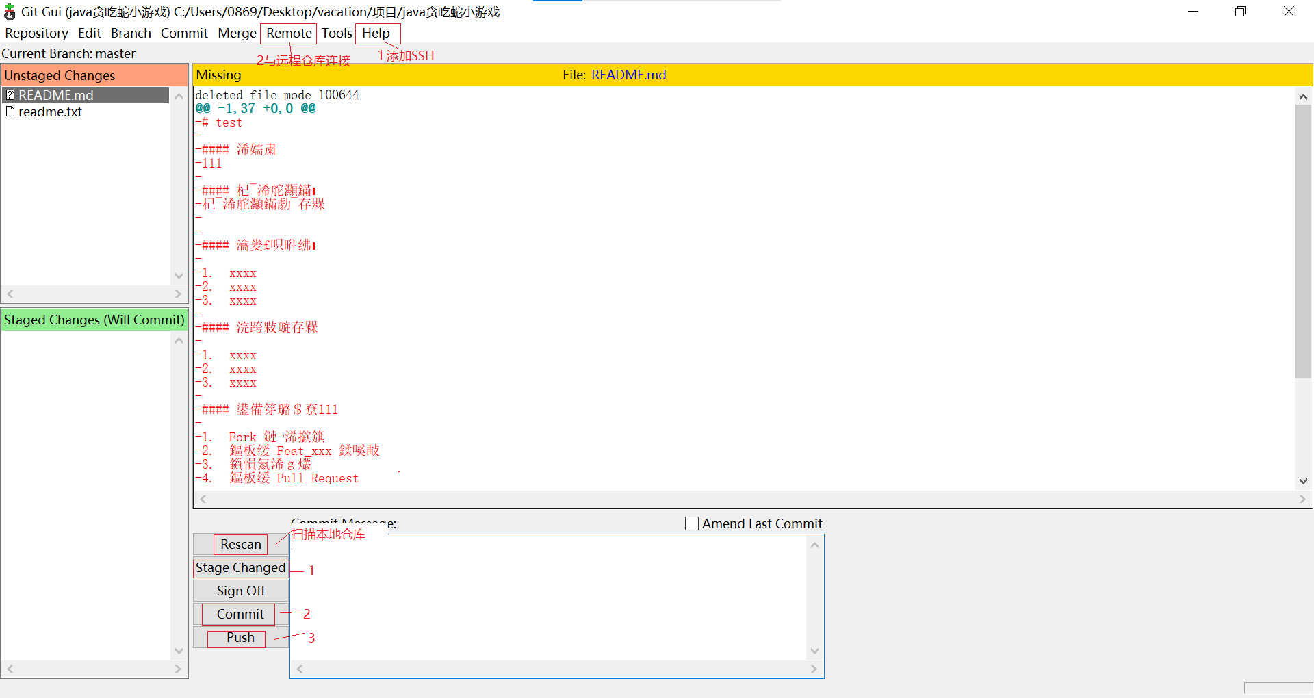1314x698 pixels.
Task: Click the Push button
Action: point(241,638)
